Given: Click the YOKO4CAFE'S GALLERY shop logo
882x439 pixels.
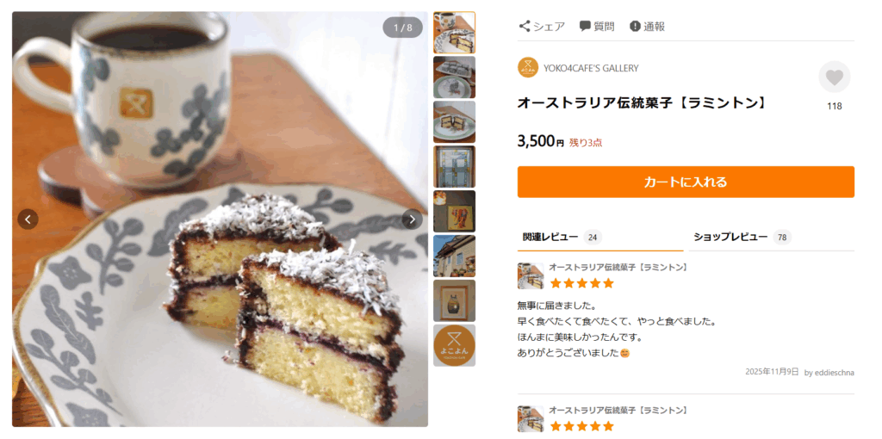Looking at the screenshot, I should tap(528, 68).
